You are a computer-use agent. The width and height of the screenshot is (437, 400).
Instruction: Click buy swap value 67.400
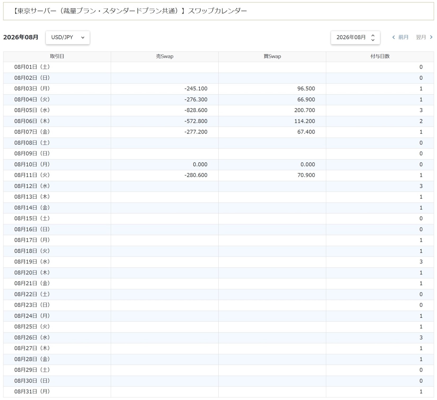coord(306,132)
